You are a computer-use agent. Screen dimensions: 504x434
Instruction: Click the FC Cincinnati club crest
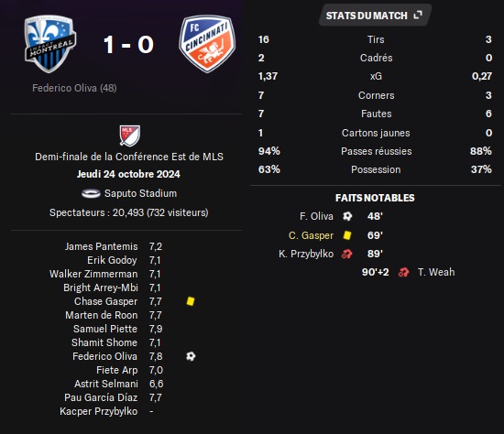coord(207,44)
